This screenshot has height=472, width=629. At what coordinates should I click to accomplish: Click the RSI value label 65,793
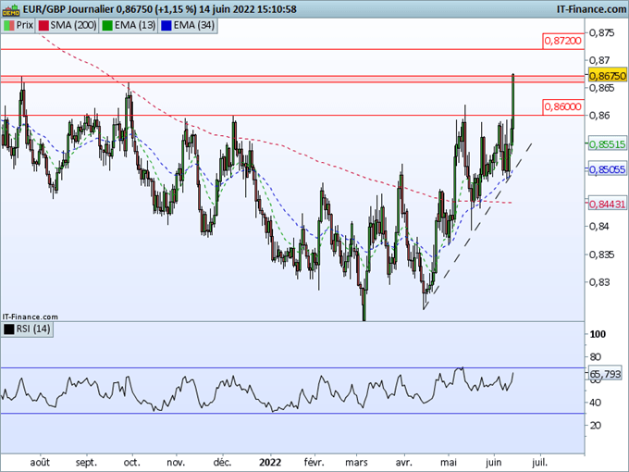tap(605, 374)
